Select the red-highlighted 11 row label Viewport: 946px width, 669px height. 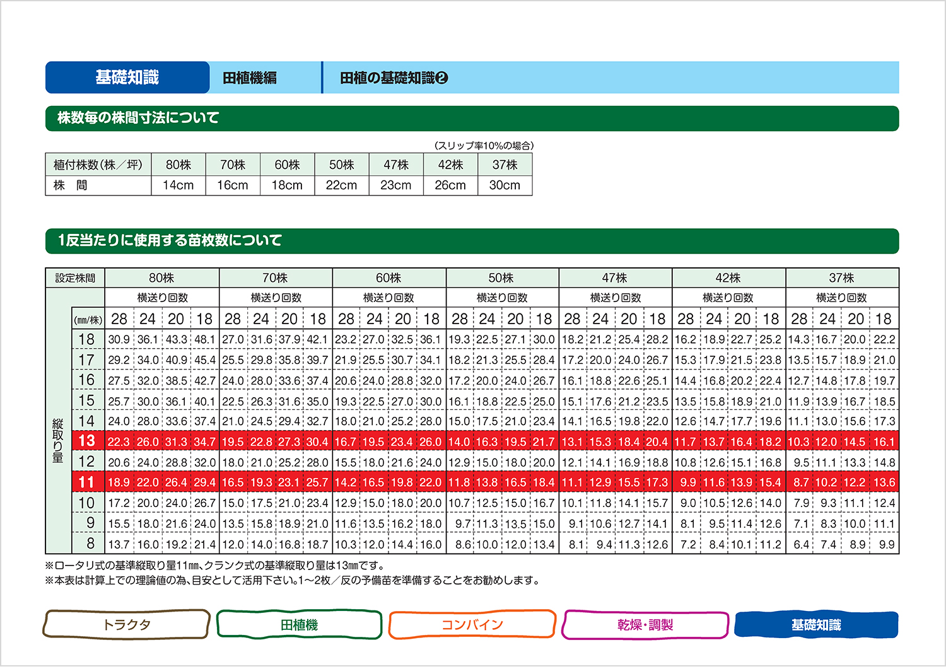87,482
